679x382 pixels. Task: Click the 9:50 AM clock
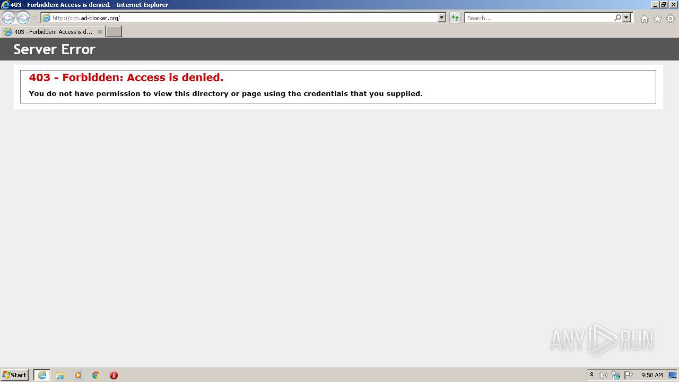click(x=652, y=375)
